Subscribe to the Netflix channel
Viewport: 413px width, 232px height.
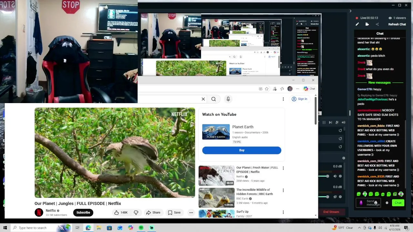tap(83, 212)
